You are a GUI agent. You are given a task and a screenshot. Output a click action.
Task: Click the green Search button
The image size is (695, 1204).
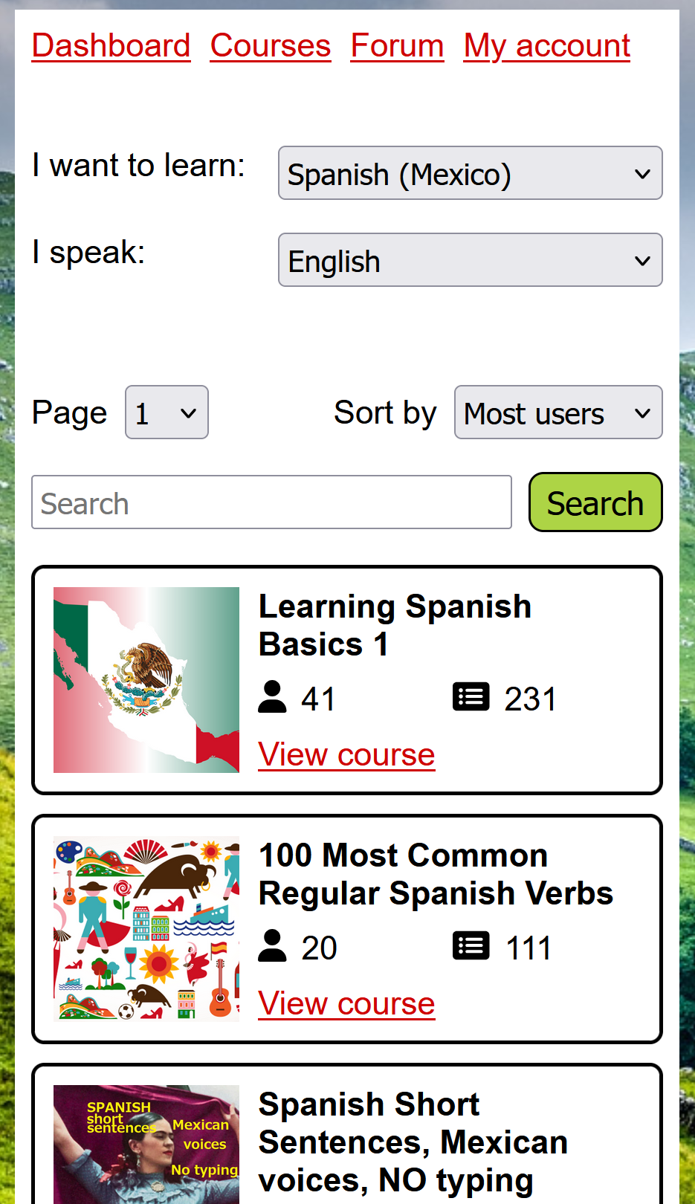click(x=595, y=502)
